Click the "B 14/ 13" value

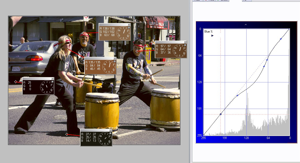[89, 141]
